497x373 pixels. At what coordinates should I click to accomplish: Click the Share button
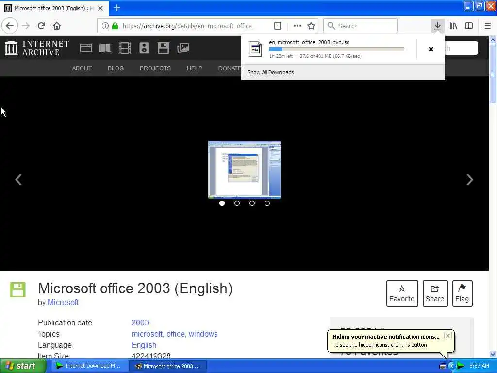pyautogui.click(x=435, y=293)
